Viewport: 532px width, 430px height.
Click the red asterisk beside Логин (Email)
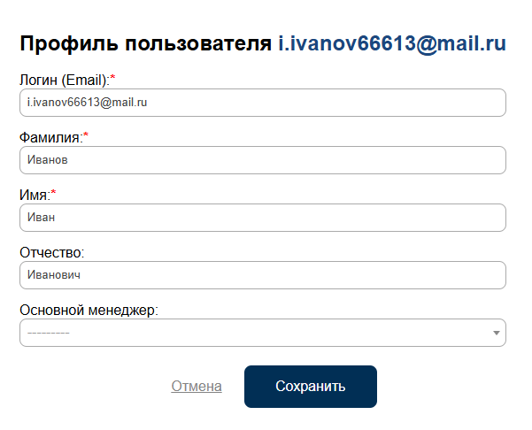113,79
